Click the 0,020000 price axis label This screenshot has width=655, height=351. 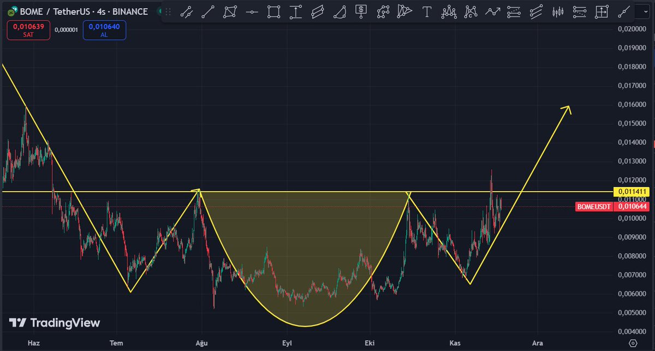tap(633, 29)
